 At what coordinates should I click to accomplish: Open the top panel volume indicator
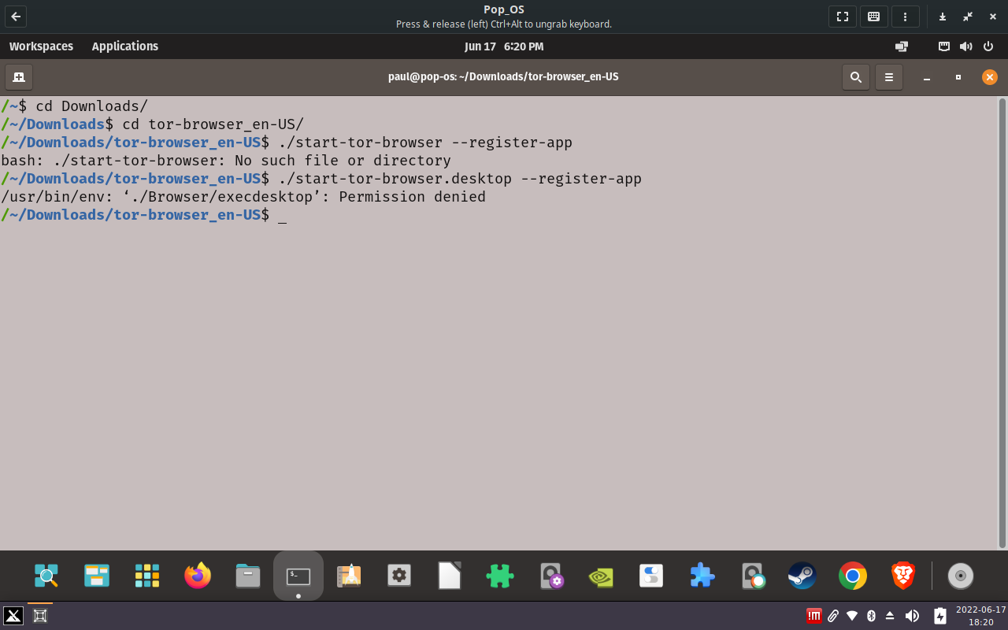[965, 46]
